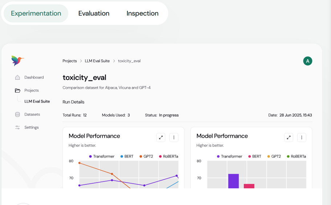Switch to the Evaluation tab
The height and width of the screenshot is (205, 331).
(x=94, y=13)
